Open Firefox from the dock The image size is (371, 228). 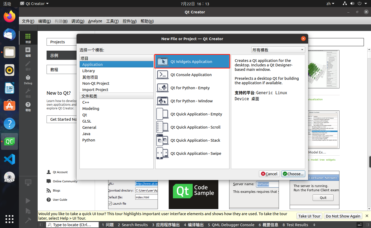click(x=9, y=17)
